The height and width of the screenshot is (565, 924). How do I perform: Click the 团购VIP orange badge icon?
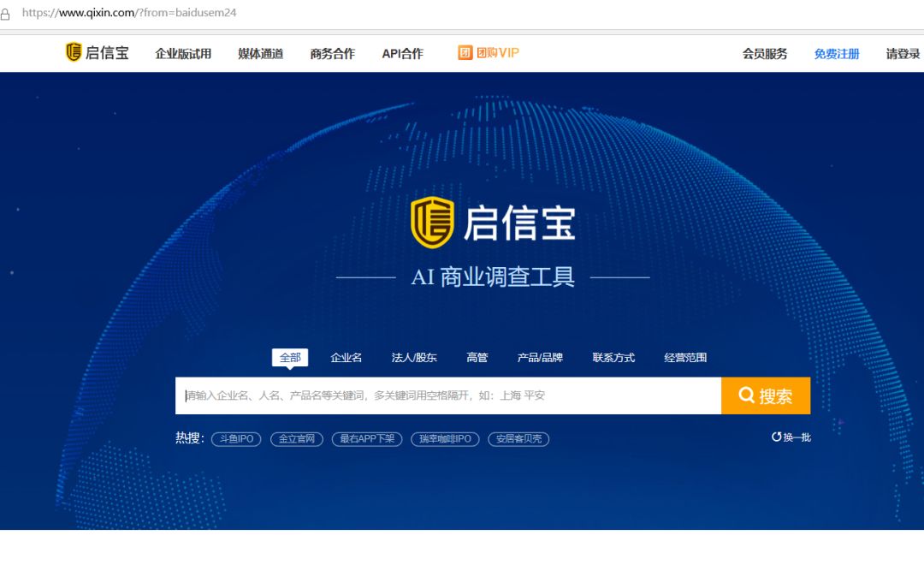[465, 52]
